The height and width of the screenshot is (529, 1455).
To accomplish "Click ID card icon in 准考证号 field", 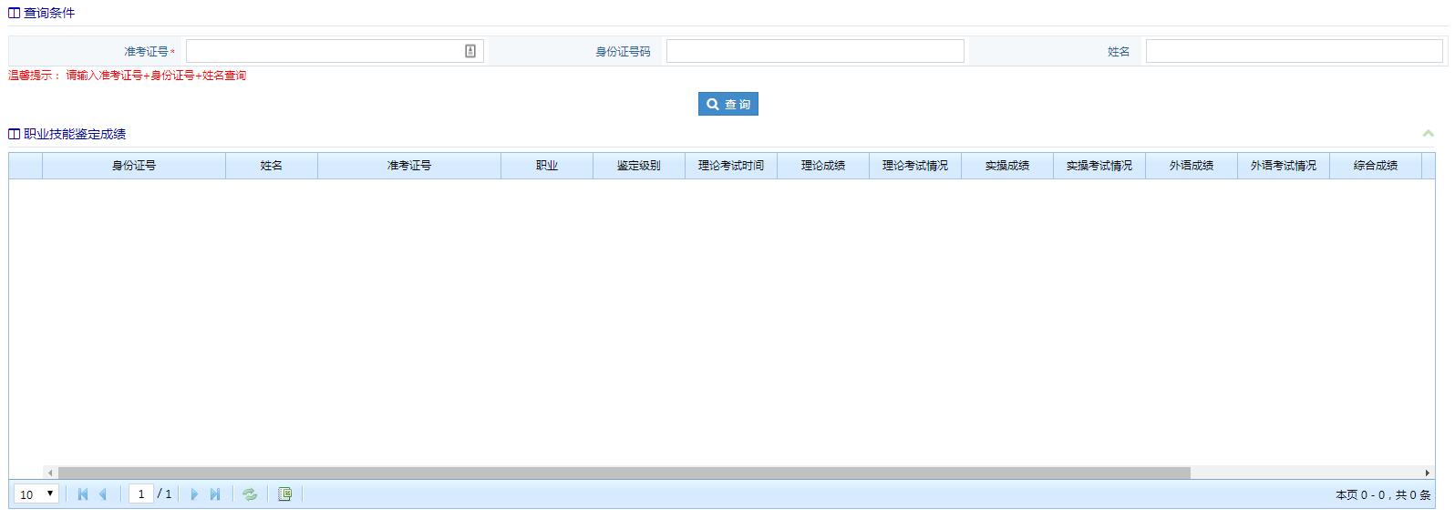I will 470,51.
